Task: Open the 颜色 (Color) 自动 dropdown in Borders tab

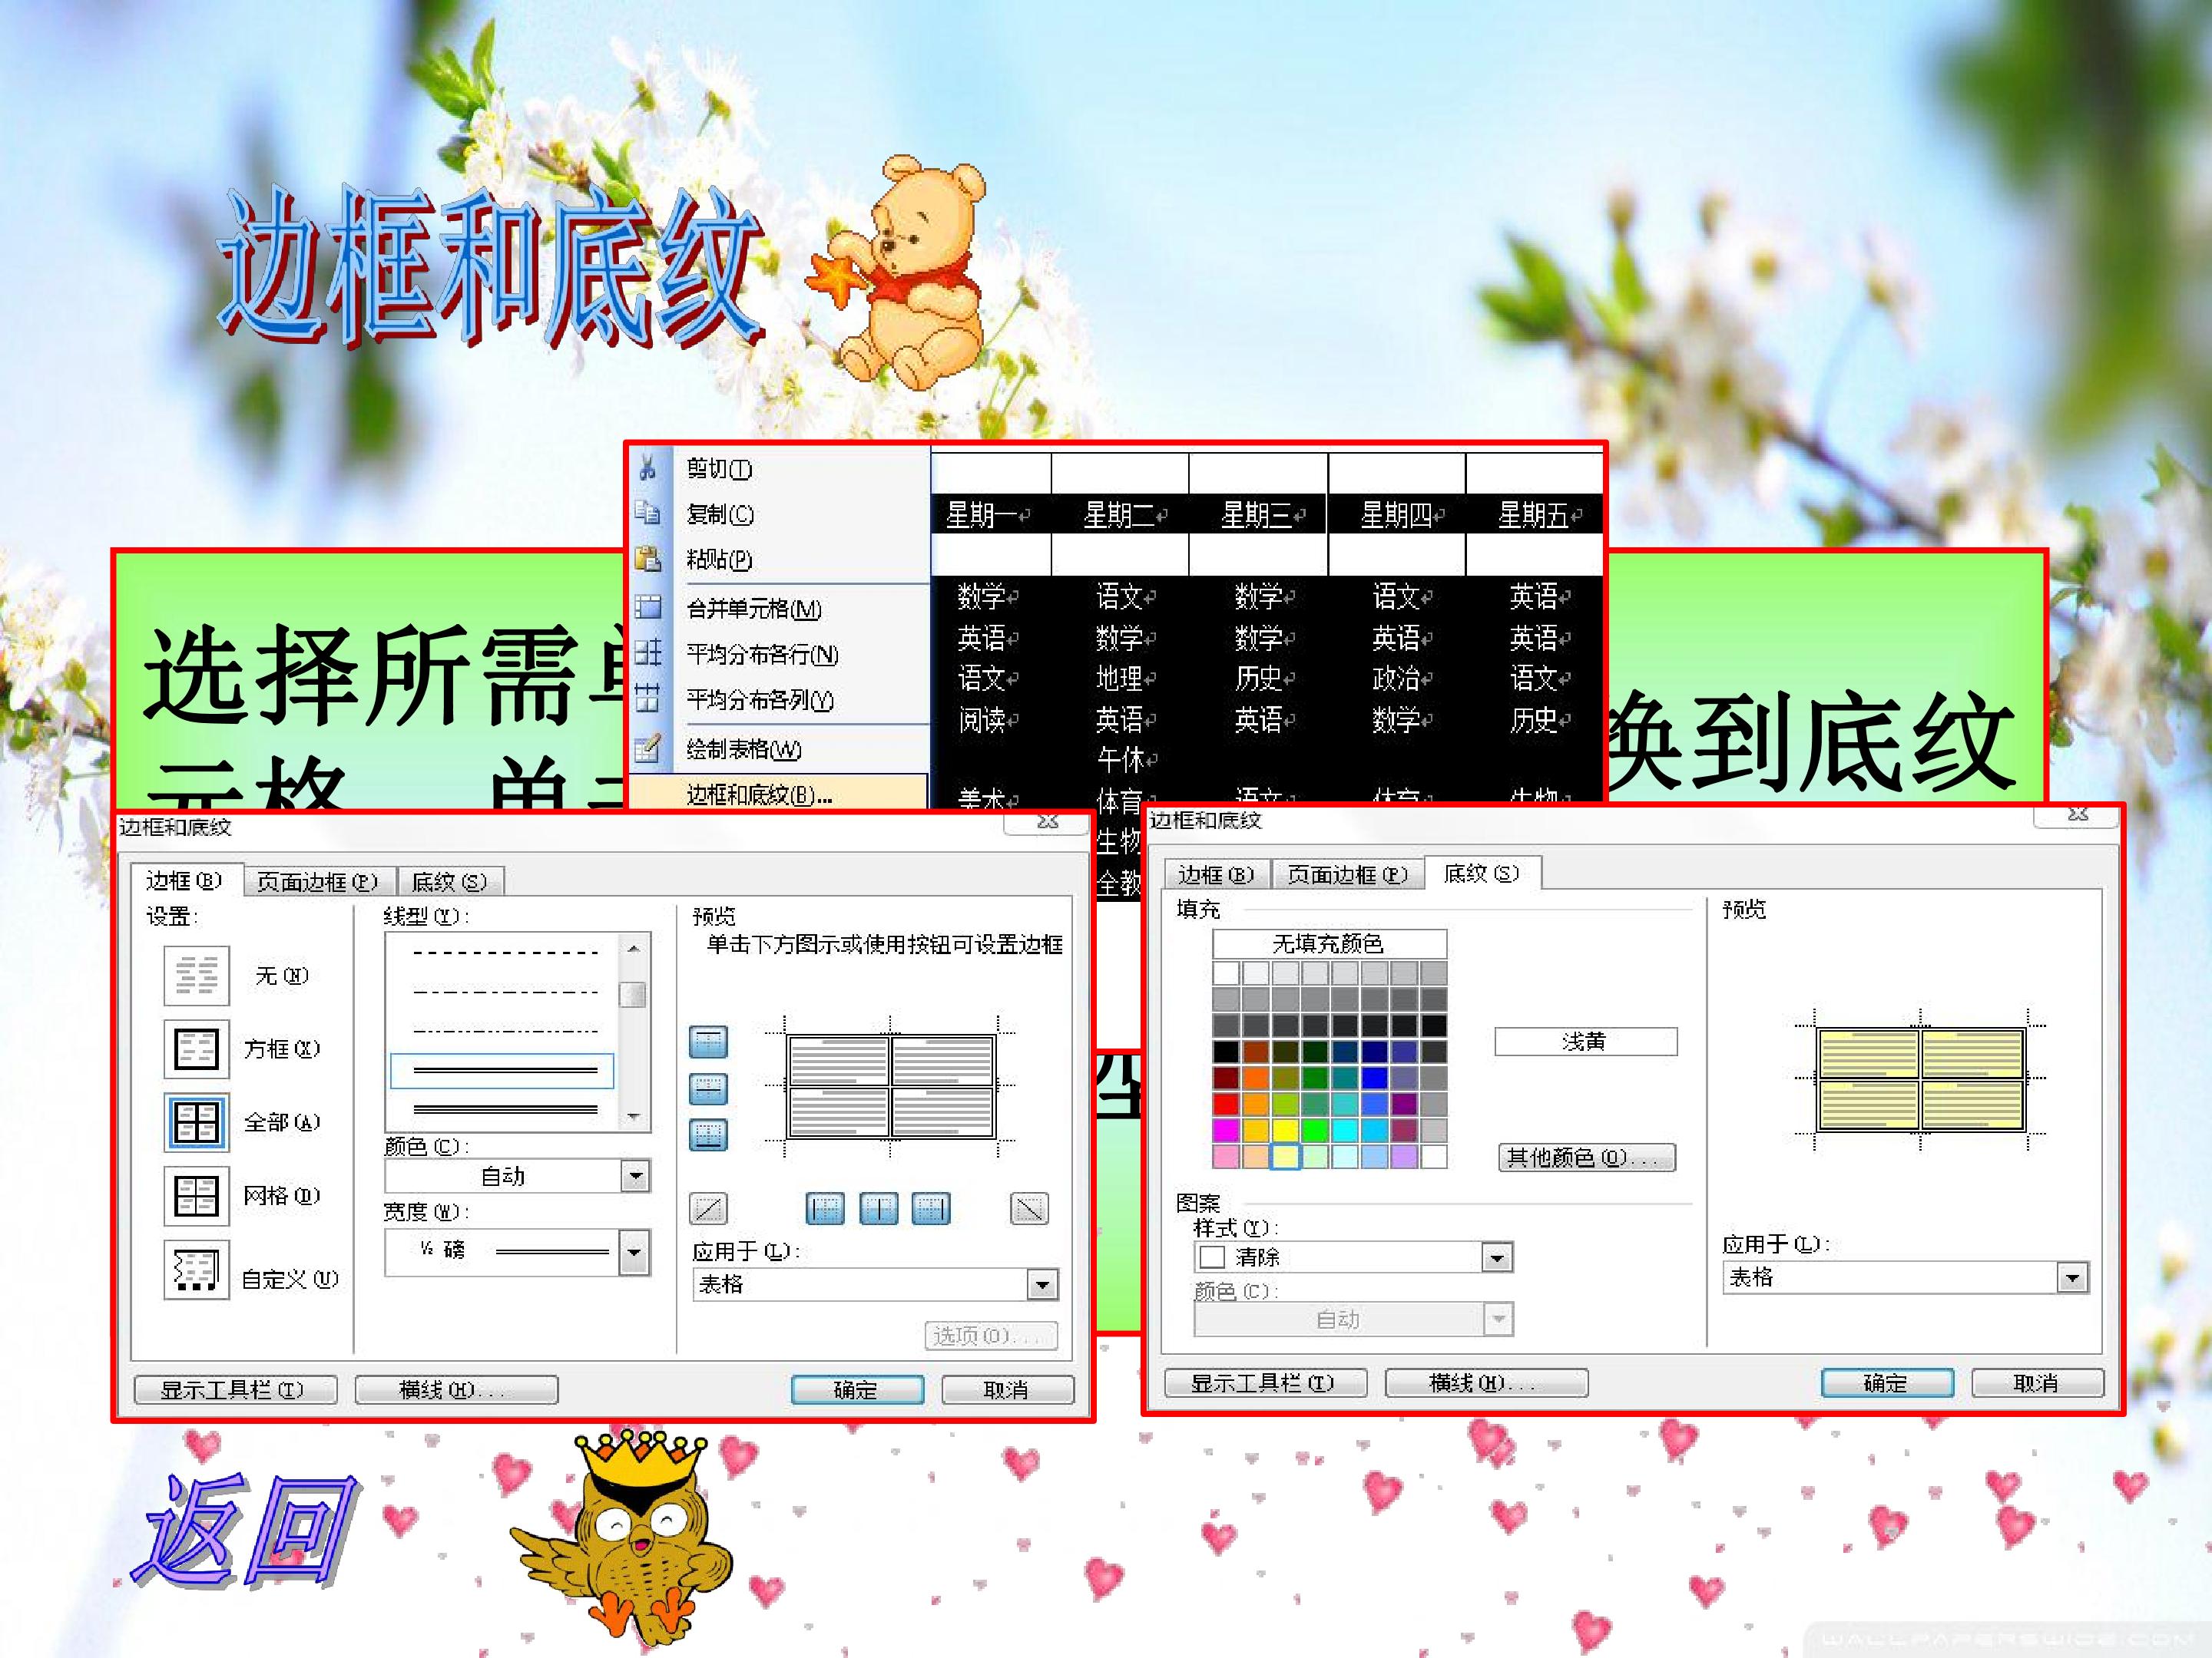Action: 635,1176
